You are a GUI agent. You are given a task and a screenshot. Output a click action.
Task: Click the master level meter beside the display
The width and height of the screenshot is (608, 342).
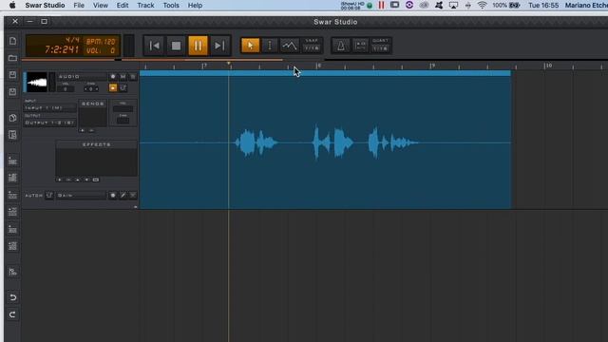[129, 46]
